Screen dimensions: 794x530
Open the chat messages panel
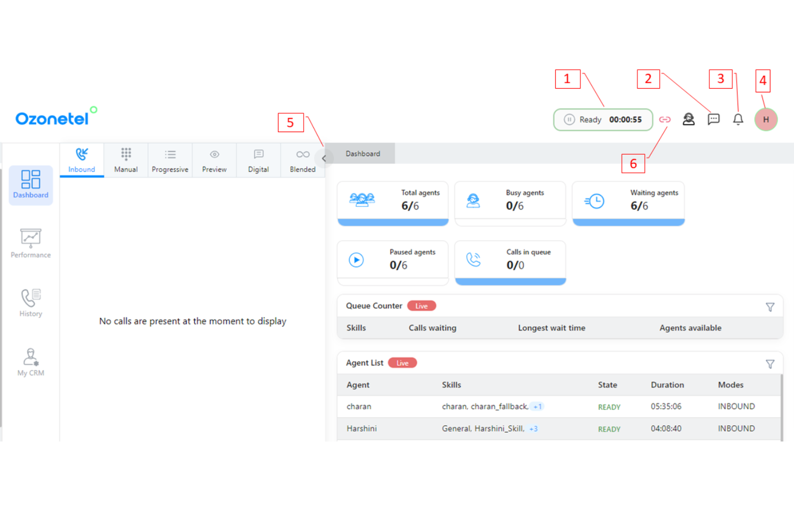coord(713,119)
